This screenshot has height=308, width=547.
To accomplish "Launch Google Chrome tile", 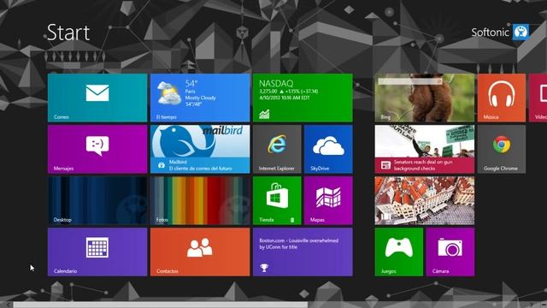I will pos(502,149).
